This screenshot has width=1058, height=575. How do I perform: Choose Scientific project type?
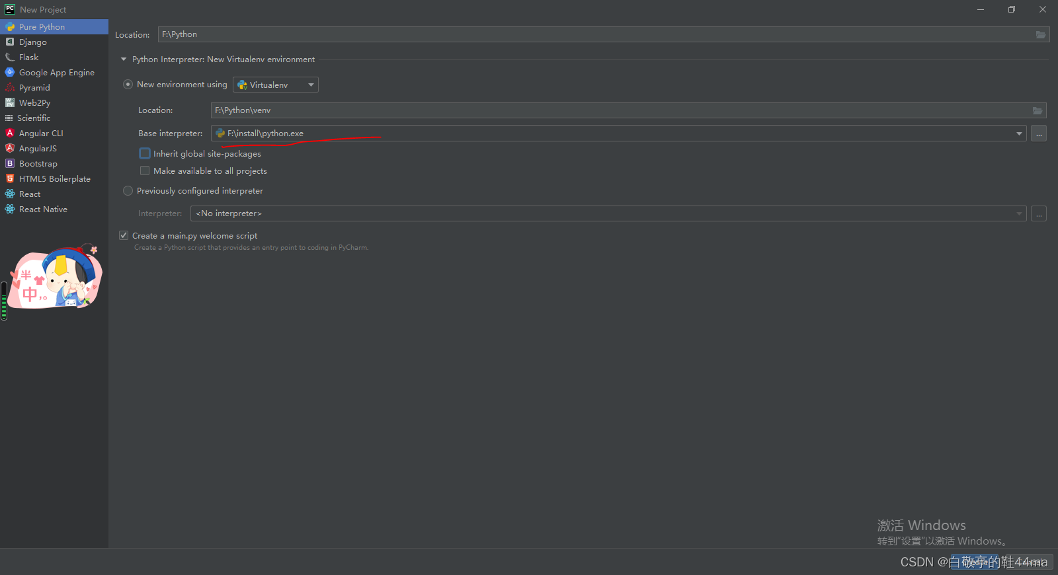point(54,118)
